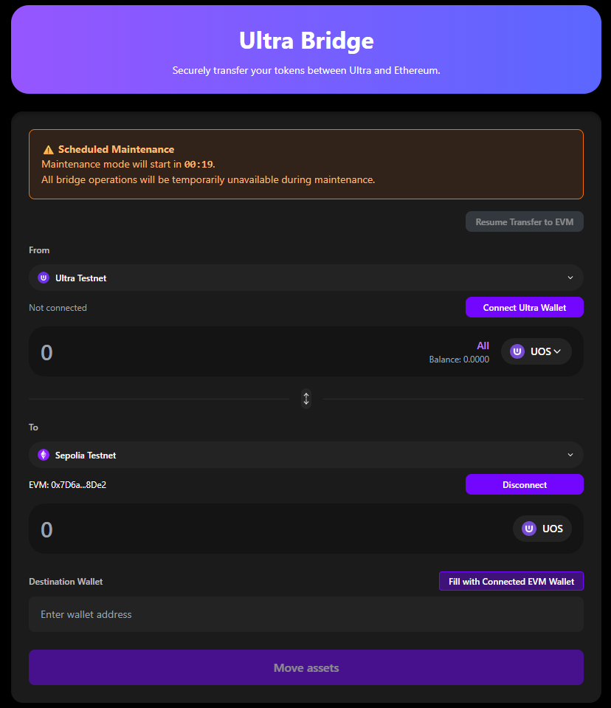Click the Connect Ultra Wallet button
The height and width of the screenshot is (708, 611).
click(524, 306)
